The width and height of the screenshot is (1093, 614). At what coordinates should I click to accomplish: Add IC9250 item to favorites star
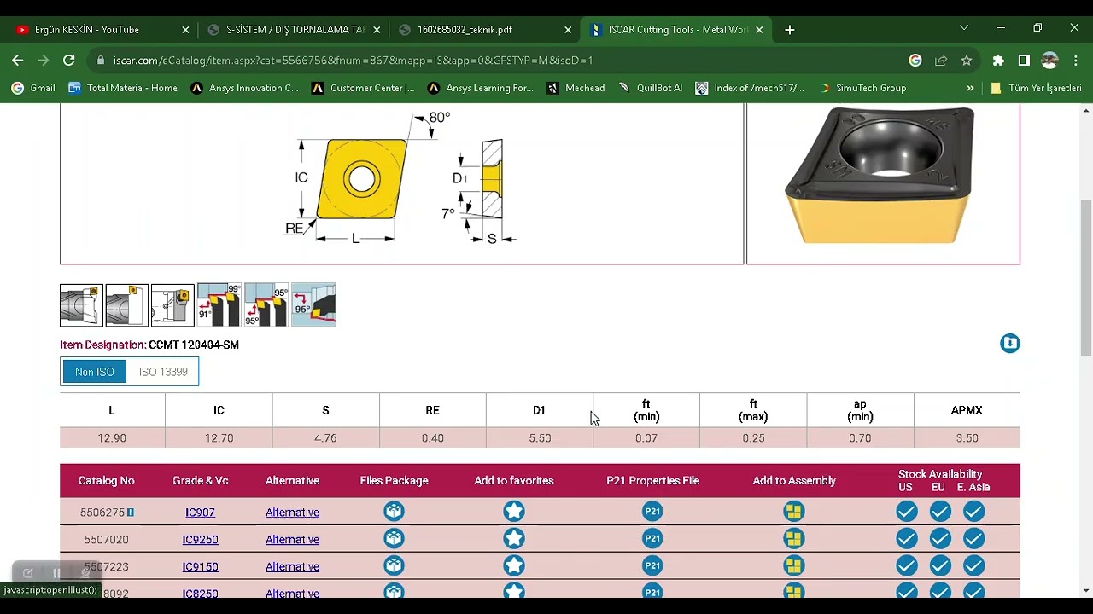(514, 539)
